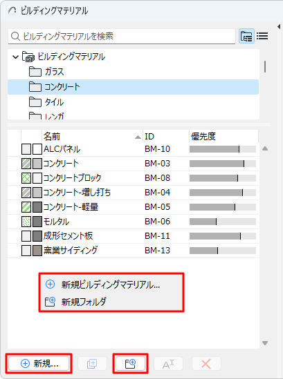Select the 窯業サイディング material name
This screenshot has height=379, width=283.
[71, 251]
